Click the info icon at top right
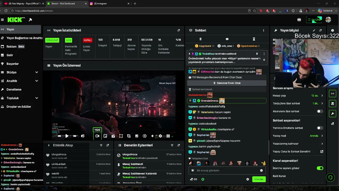Image resolution: width=339 pixels, height=191 pixels. tap(333, 31)
